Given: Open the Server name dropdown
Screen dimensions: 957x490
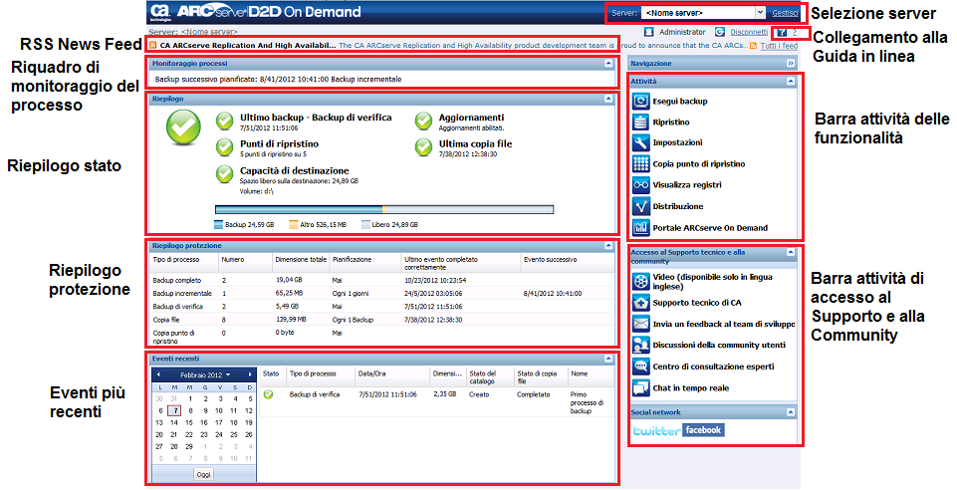Looking at the screenshot, I should click(760, 13).
